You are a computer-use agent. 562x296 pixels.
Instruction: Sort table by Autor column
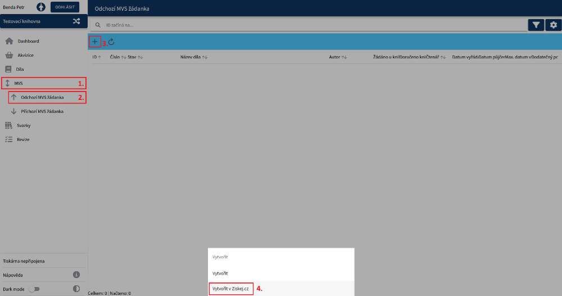coord(338,57)
